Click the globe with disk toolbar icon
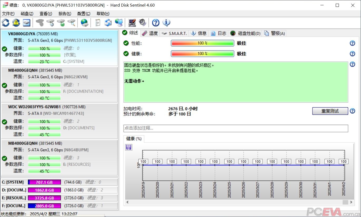Screen dimensions: 361x217 click(x=85, y=23)
